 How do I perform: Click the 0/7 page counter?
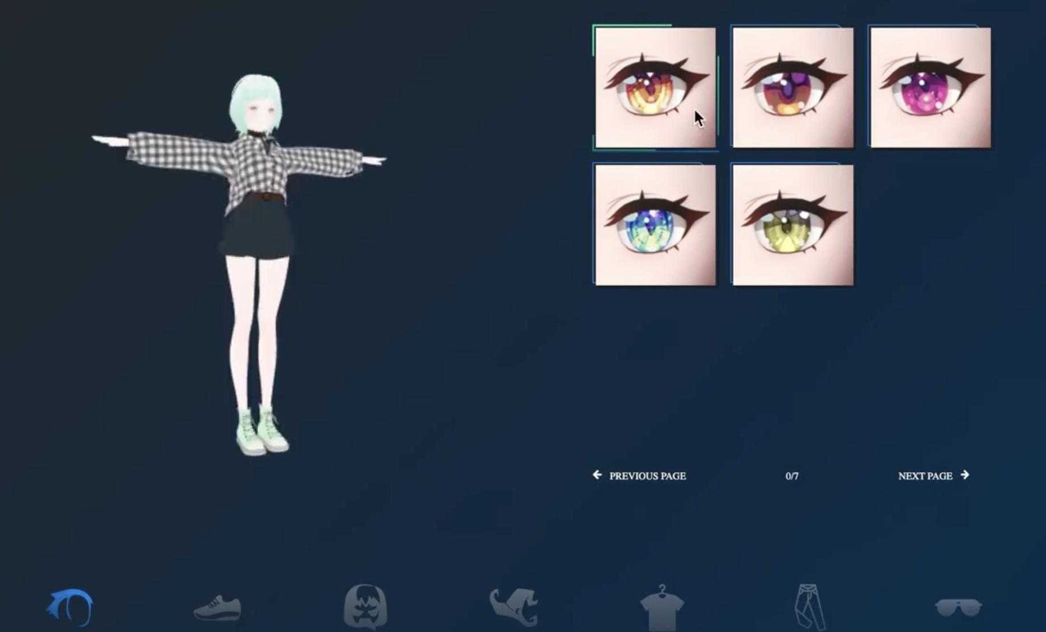tap(792, 476)
